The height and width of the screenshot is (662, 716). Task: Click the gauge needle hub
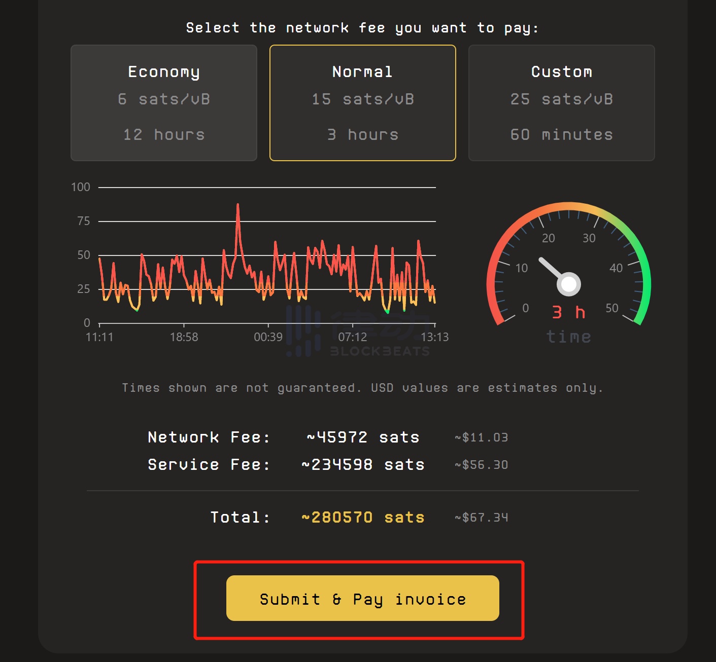click(x=569, y=284)
